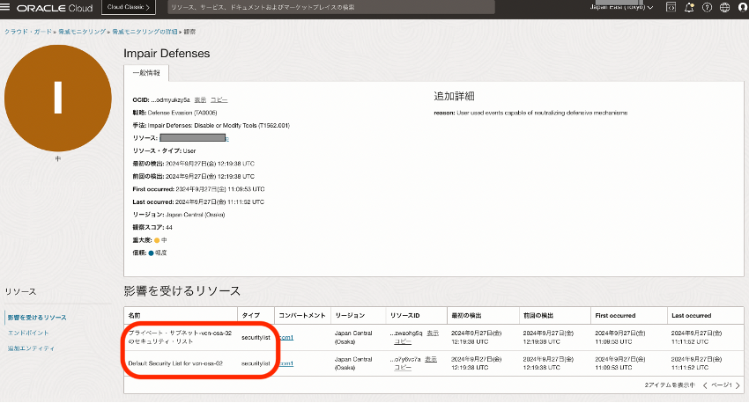This screenshot has height=403, width=749.
Task: Select 影響を受けるリソース in the sidebar
Action: point(37,317)
